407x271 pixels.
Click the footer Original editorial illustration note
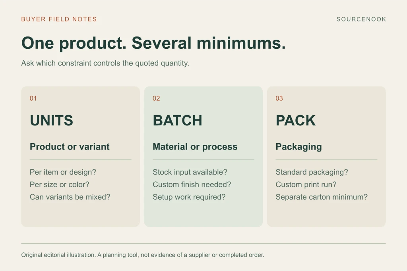[143, 255]
